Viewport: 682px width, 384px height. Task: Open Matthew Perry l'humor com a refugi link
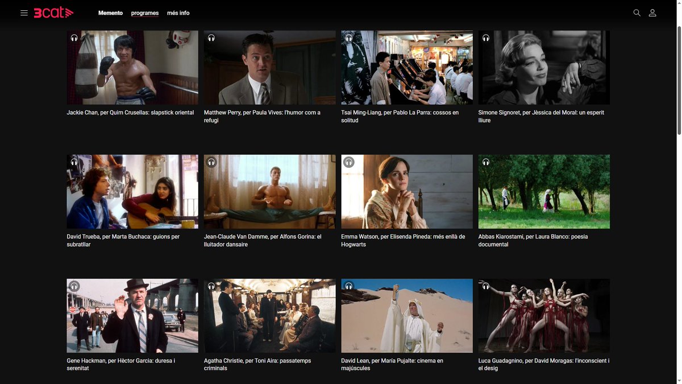pyautogui.click(x=262, y=117)
